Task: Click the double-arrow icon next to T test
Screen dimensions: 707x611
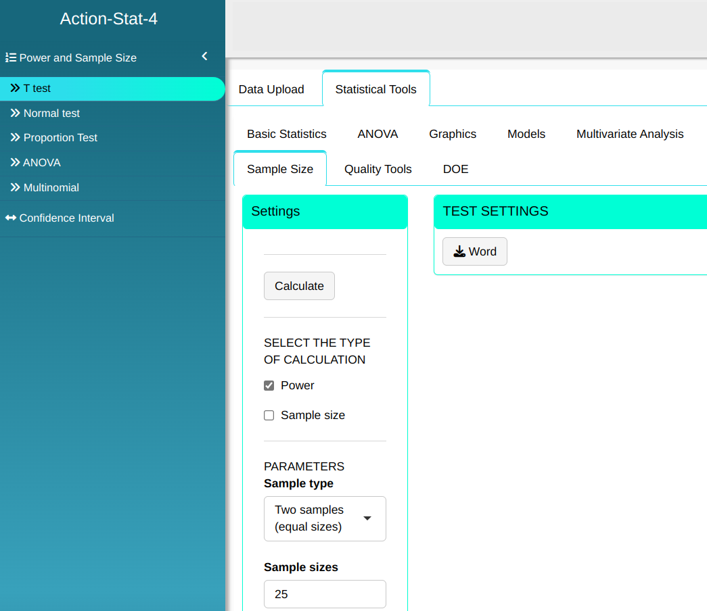Action: (15, 89)
